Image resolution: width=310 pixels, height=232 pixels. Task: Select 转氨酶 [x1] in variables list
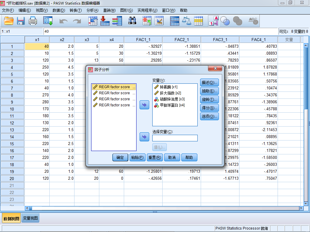click(166, 87)
